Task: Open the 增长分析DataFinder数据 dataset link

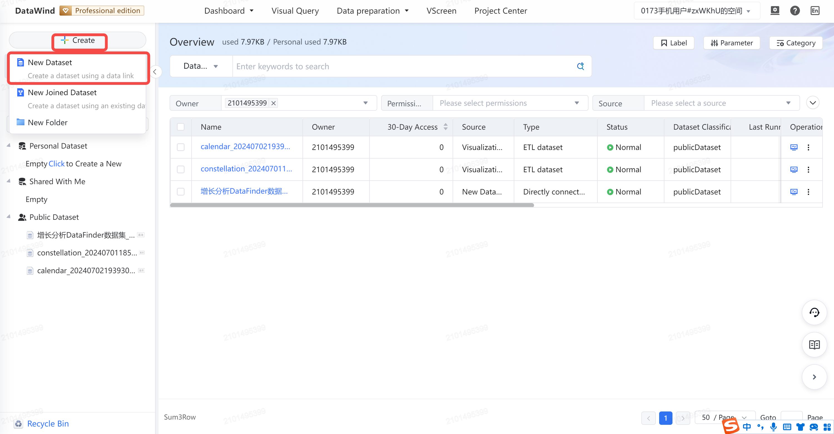Action: [244, 191]
